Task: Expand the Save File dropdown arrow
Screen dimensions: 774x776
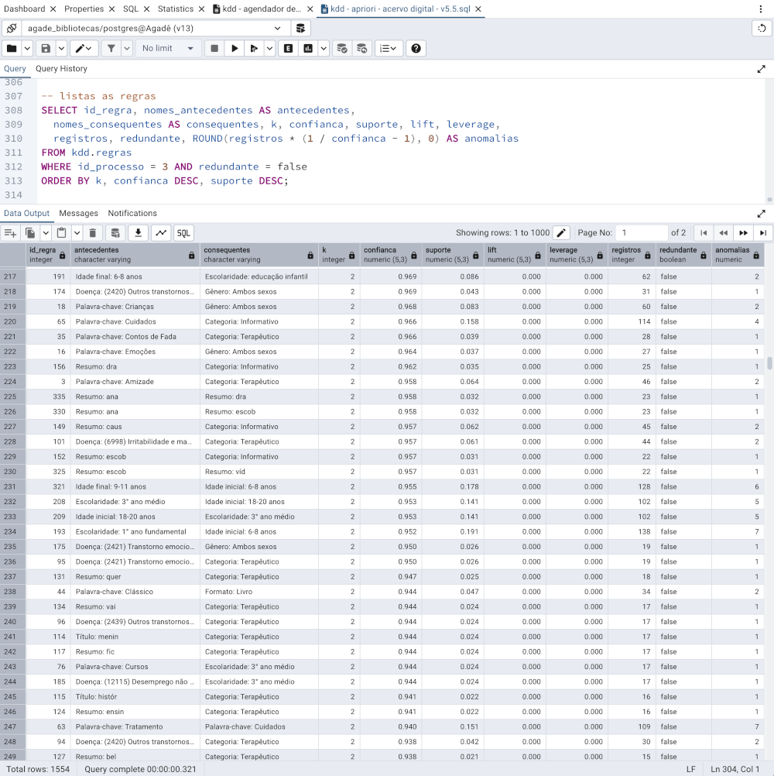Action: coord(61,48)
